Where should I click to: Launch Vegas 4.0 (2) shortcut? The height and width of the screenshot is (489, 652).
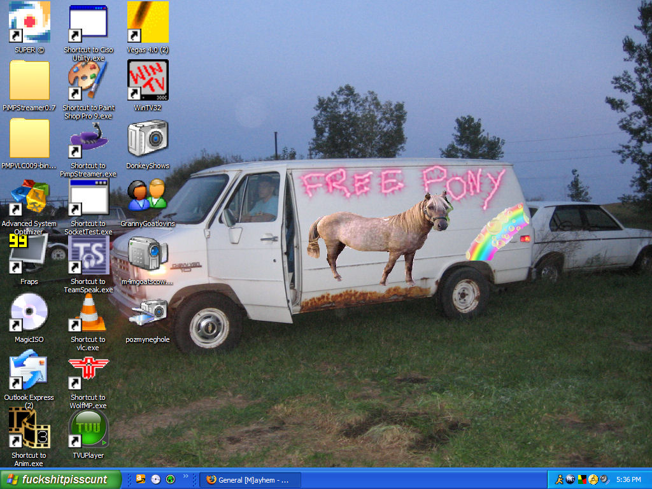(x=148, y=22)
